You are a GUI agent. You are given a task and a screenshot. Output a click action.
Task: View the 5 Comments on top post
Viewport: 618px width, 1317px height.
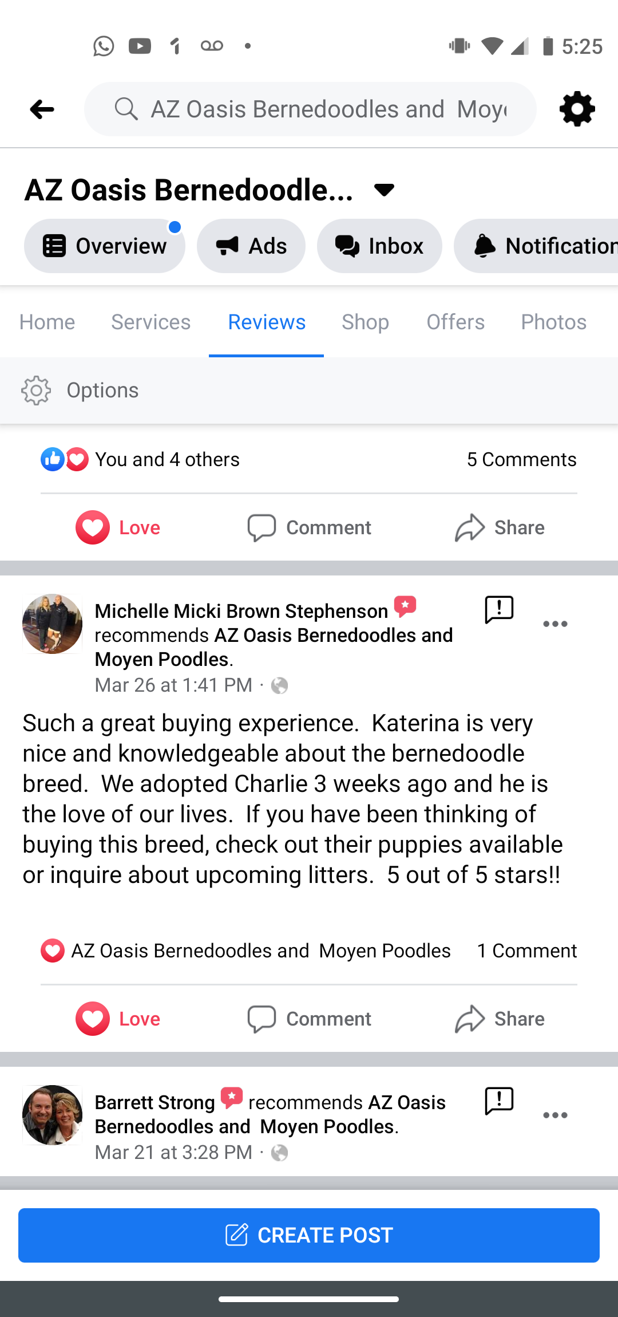(521, 460)
